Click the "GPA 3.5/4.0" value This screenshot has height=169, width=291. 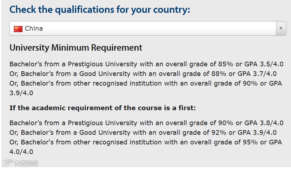pyautogui.click(x=264, y=64)
